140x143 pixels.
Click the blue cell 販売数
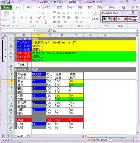tap(39, 74)
